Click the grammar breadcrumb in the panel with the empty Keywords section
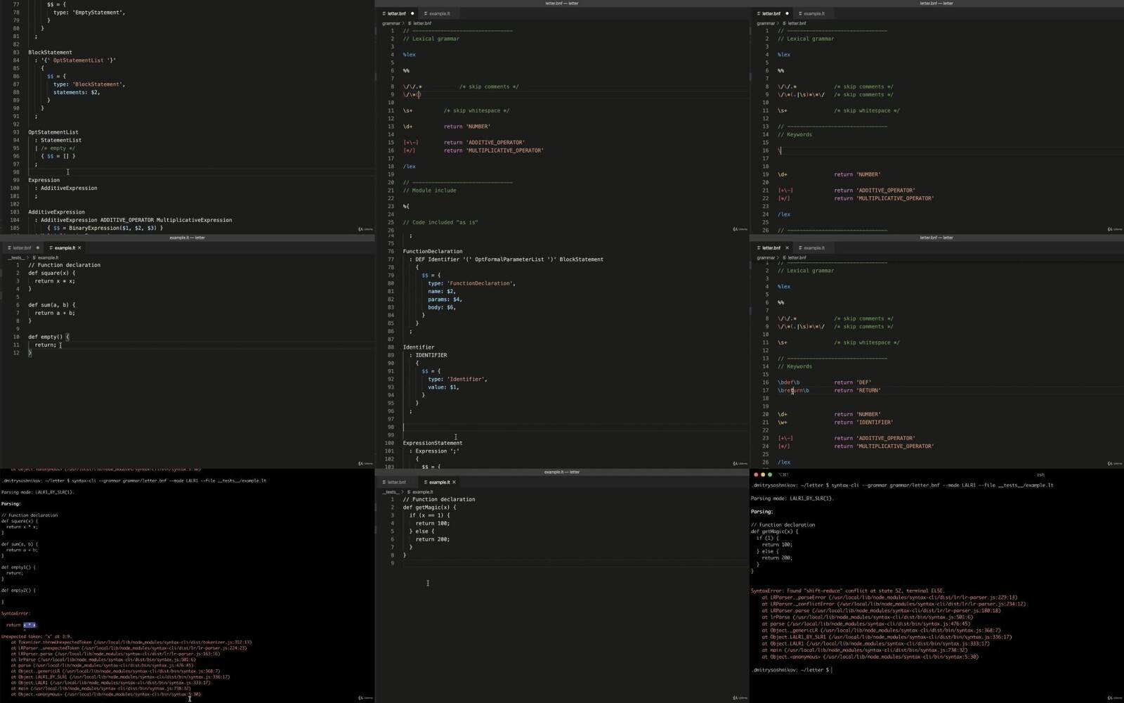 point(766,23)
